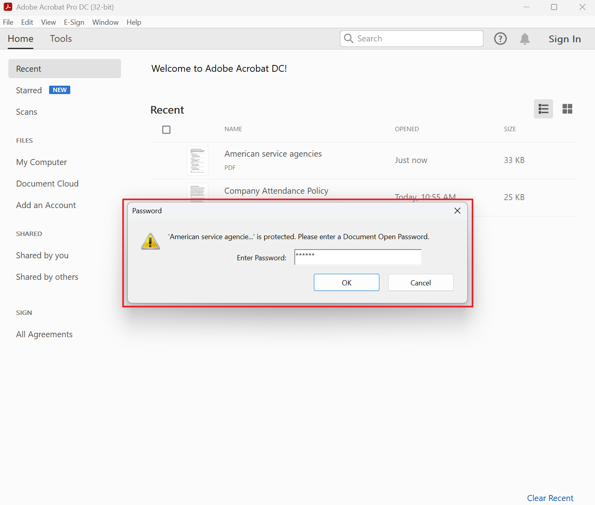Open Shared by others
The height and width of the screenshot is (505, 595).
pyautogui.click(x=47, y=277)
